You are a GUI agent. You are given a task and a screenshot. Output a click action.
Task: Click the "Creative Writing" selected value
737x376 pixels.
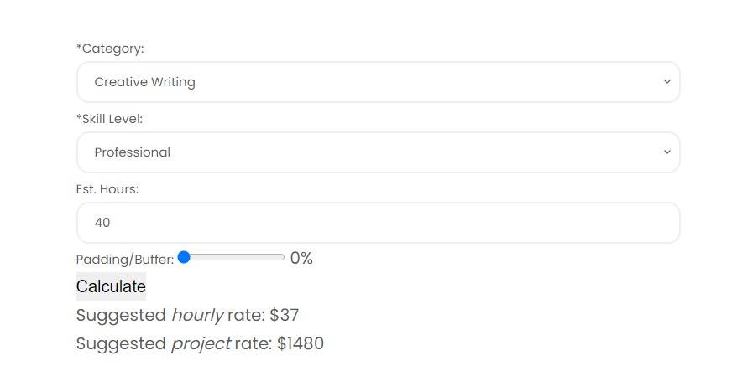[x=144, y=82]
